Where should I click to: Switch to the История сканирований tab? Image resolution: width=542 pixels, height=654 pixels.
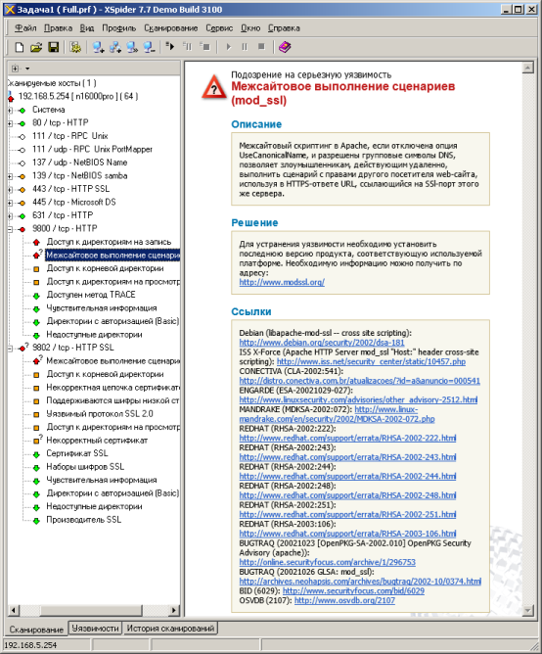pyautogui.click(x=170, y=629)
